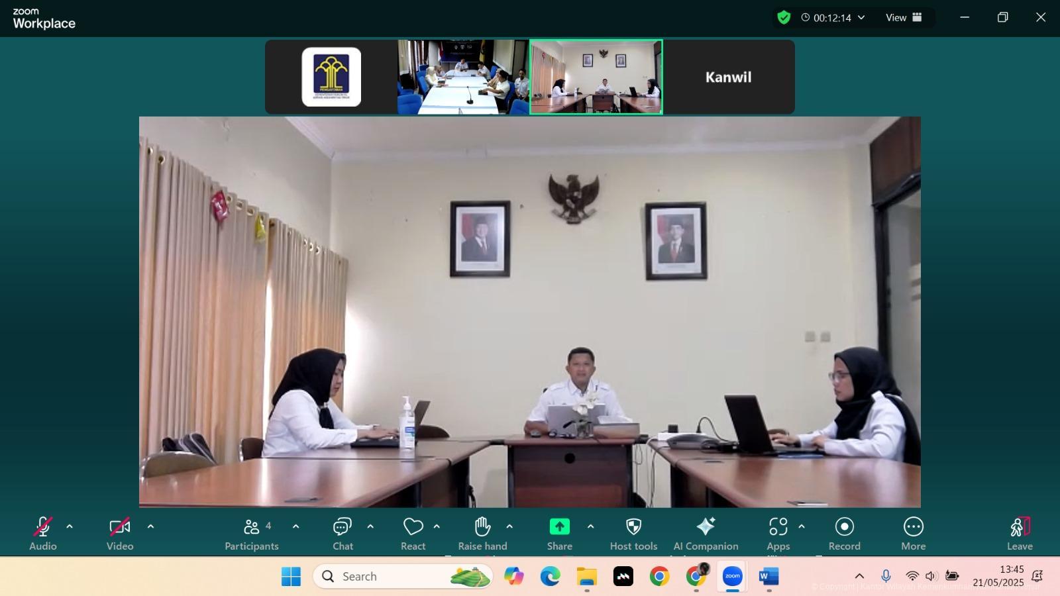Click the green Share screen button
Image resolution: width=1060 pixels, height=596 pixels.
pos(560,526)
